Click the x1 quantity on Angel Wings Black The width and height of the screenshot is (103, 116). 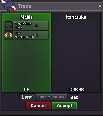(36, 25)
